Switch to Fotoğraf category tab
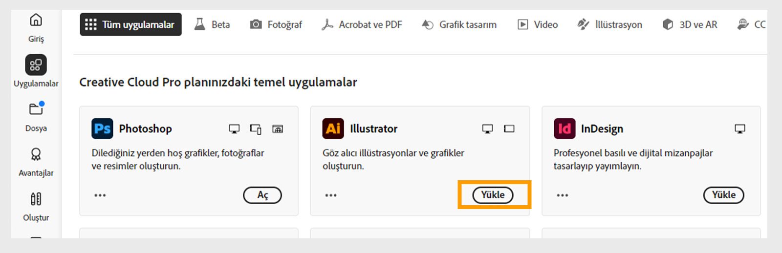The width and height of the screenshot is (782, 253). (x=276, y=24)
